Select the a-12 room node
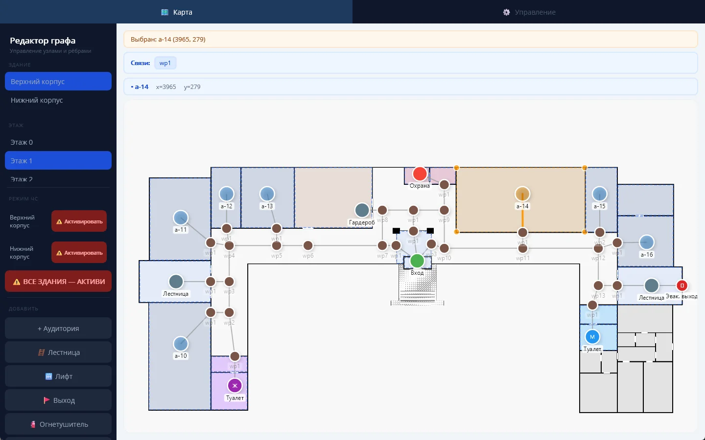The height and width of the screenshot is (440, 705). [x=226, y=194]
